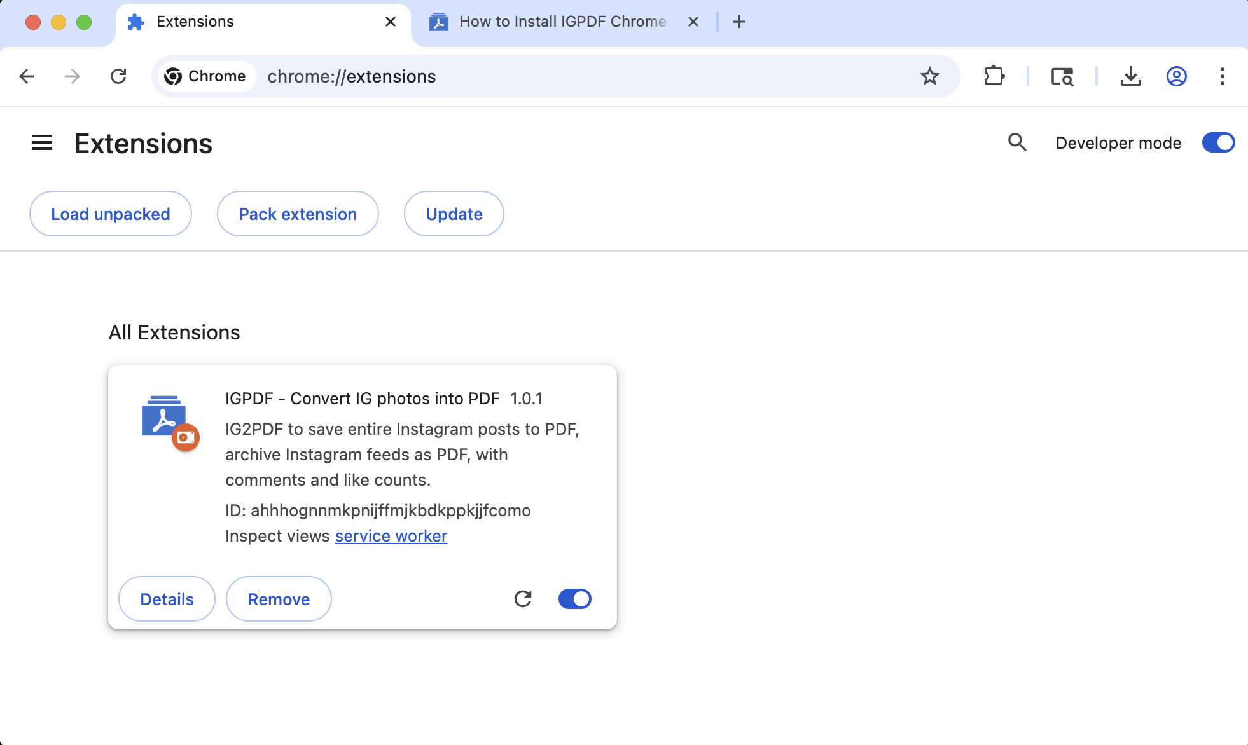Click the Chrome site info chip
The height and width of the screenshot is (745, 1248).
pyautogui.click(x=205, y=76)
